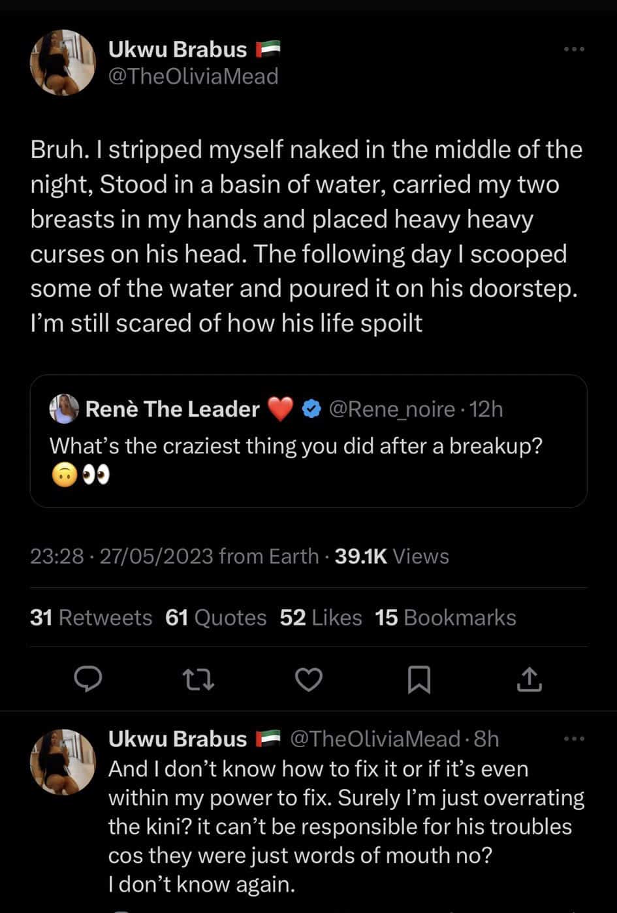
Task: Open three-dot menu on reply tweet
Action: click(574, 739)
